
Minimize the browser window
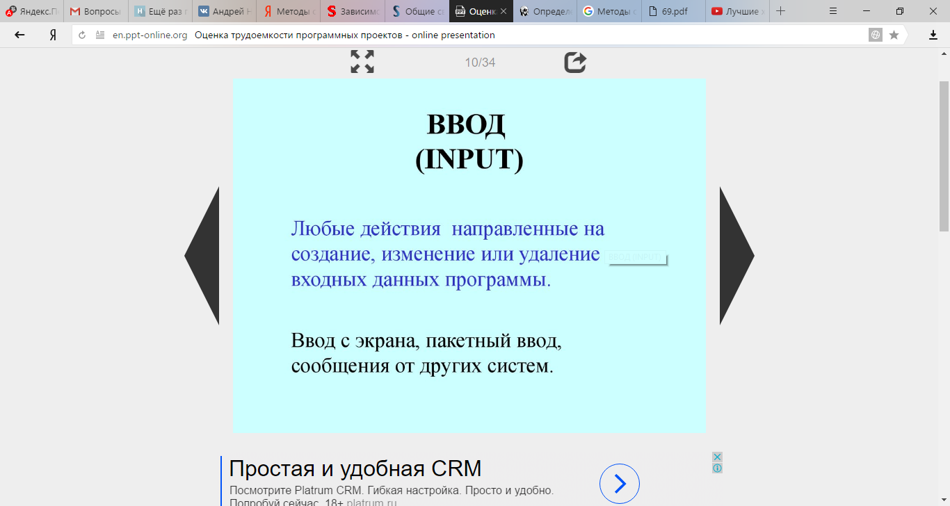coord(867,11)
